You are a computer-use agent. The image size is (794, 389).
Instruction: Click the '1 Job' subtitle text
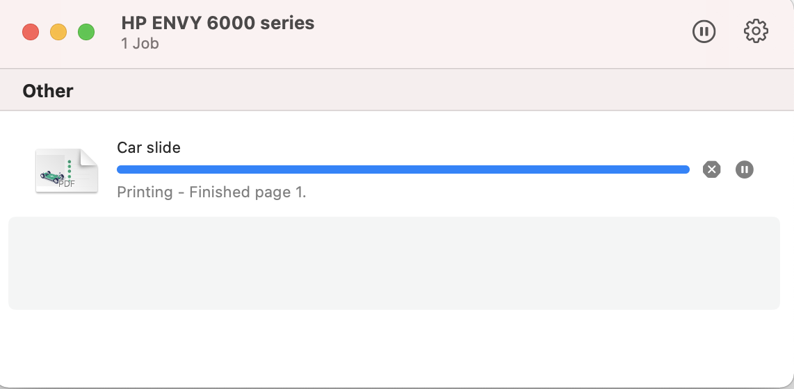point(140,44)
